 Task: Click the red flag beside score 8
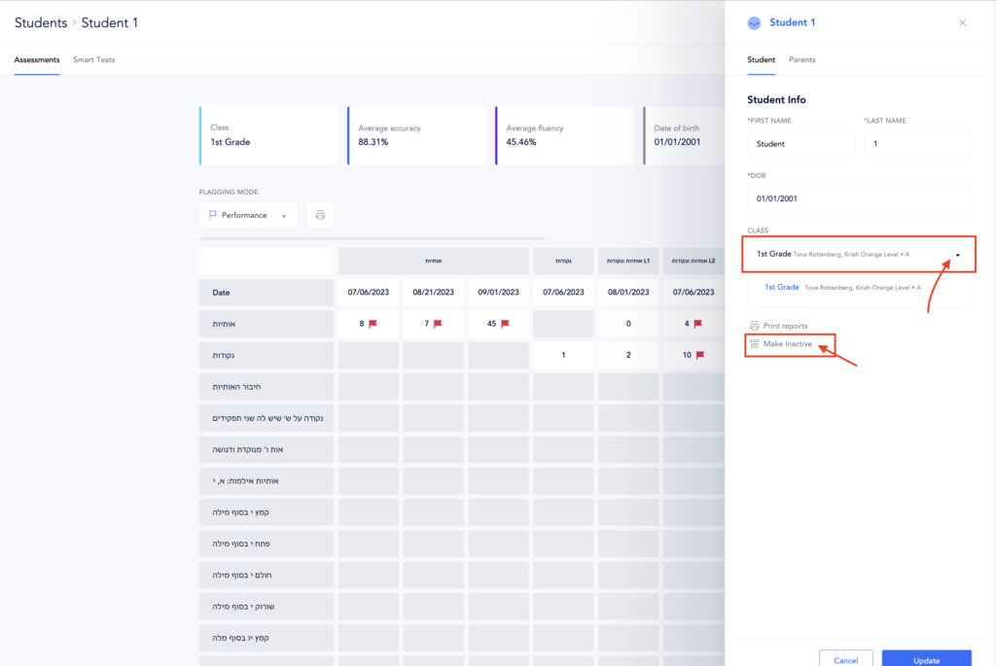(x=373, y=324)
